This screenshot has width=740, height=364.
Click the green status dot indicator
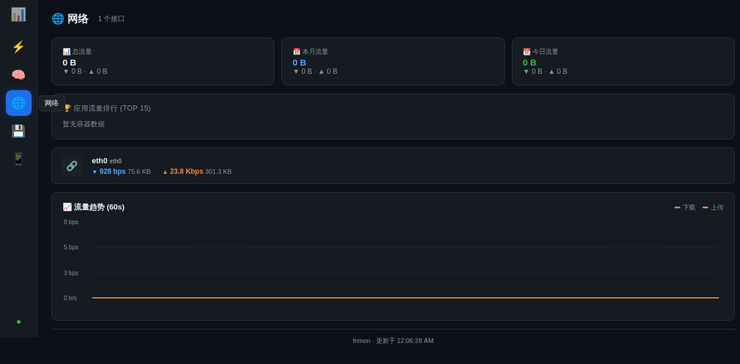[19, 322]
